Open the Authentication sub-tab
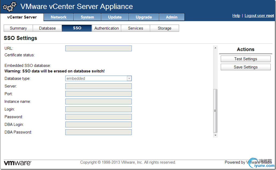Viewport: 276px width, 170px height. (x=106, y=28)
